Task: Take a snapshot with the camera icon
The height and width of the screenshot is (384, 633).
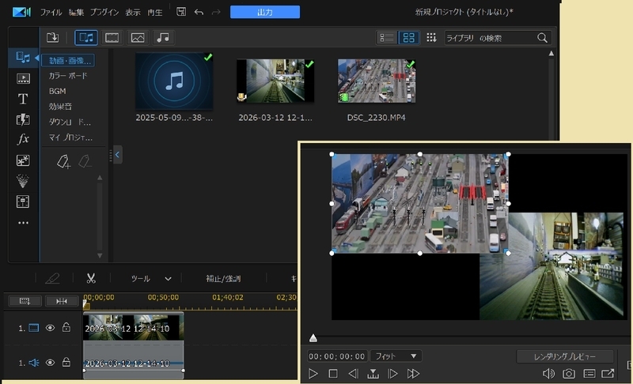Action: tap(569, 374)
